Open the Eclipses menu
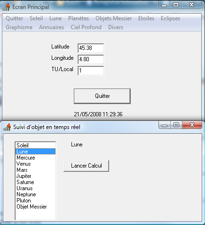This screenshot has width=205, height=225. (x=170, y=18)
